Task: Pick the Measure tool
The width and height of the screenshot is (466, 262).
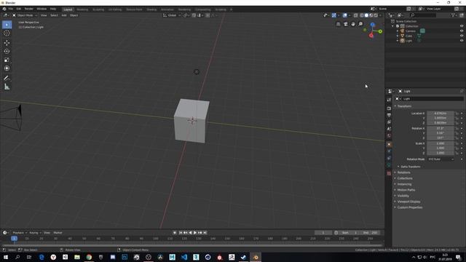Action: [x=7, y=87]
